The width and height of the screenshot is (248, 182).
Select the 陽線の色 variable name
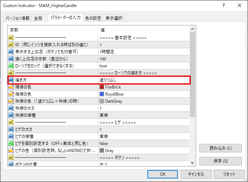point(23,87)
